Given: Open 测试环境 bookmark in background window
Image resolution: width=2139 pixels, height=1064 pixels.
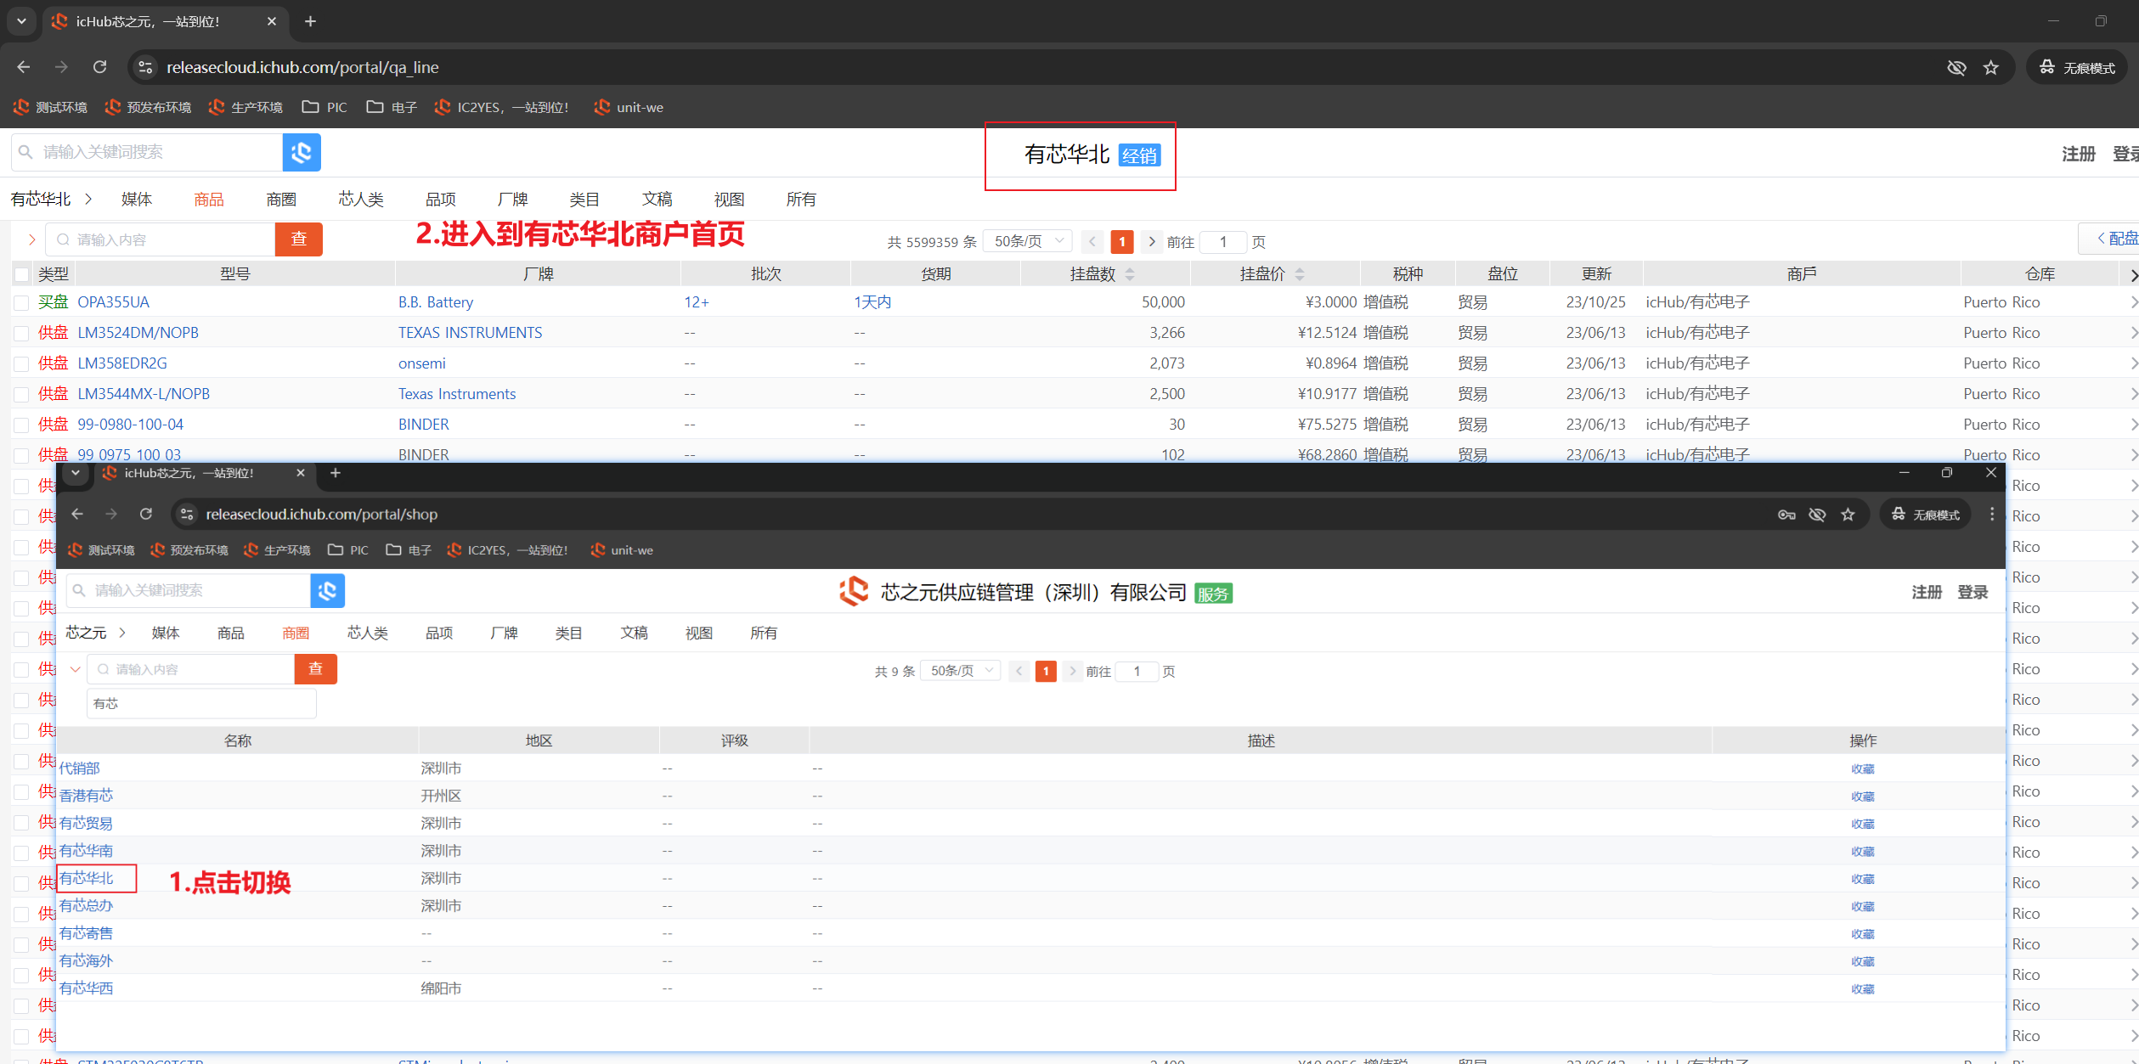Looking at the screenshot, I should pyautogui.click(x=50, y=107).
